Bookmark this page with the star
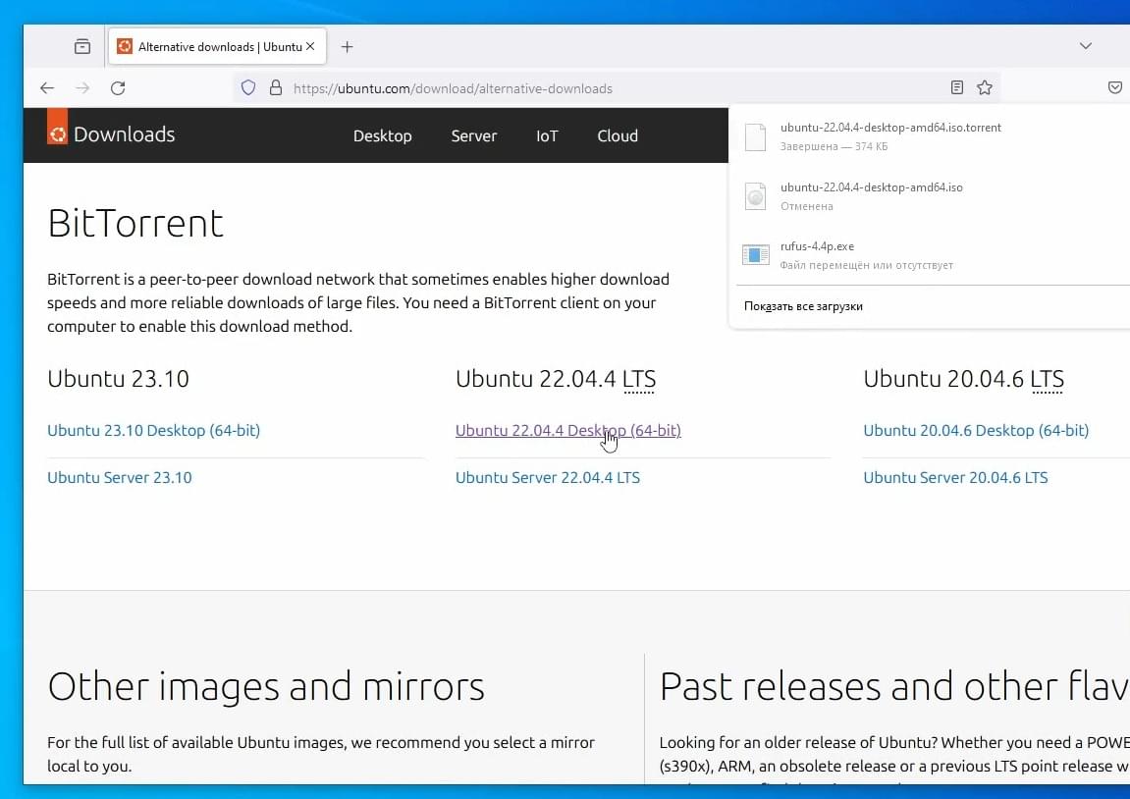 click(985, 88)
